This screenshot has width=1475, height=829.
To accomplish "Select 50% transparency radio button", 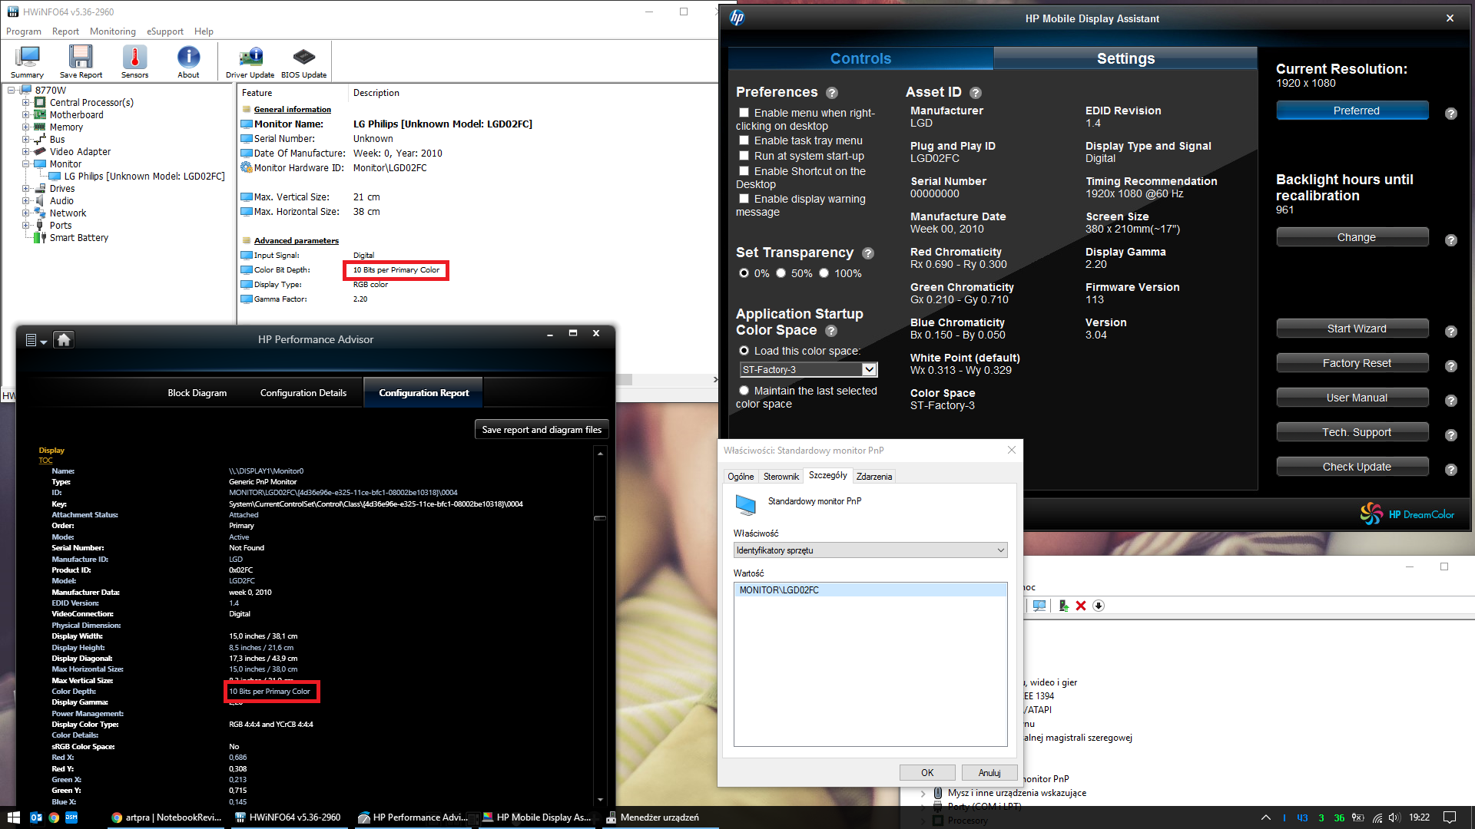I will [781, 273].
